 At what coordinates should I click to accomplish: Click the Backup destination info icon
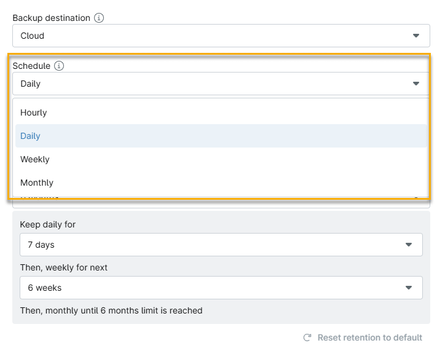coord(99,18)
